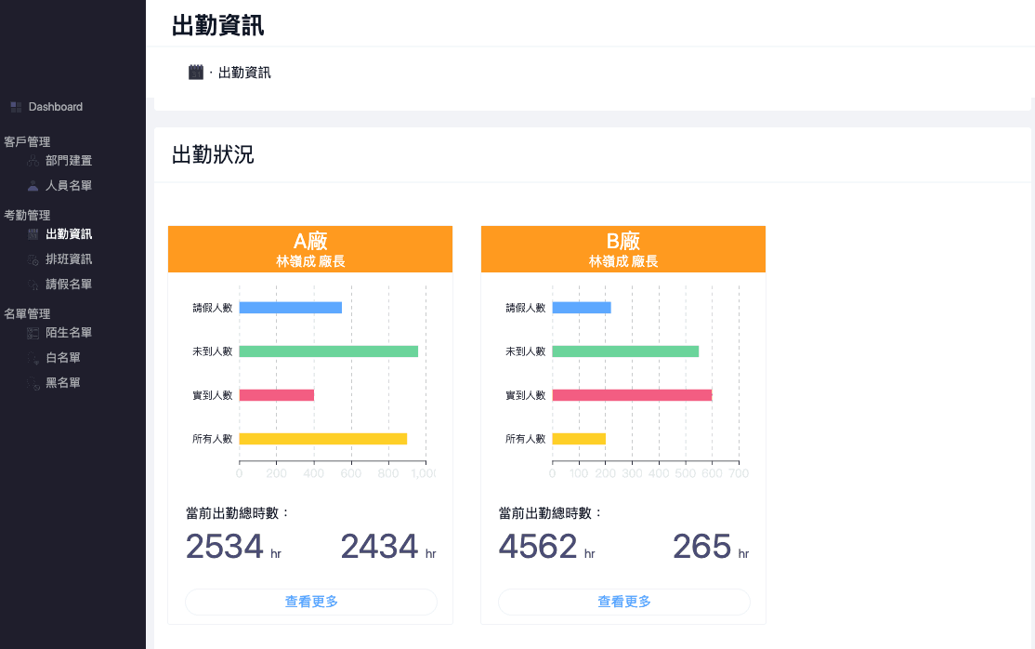Click B廠 yellow 所有人數 bar

click(x=579, y=439)
